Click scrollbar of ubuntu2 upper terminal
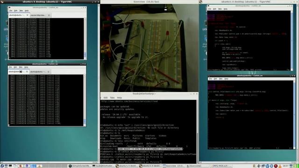299x168 pixels. click(85, 39)
